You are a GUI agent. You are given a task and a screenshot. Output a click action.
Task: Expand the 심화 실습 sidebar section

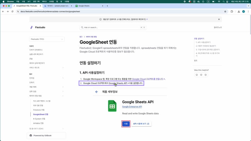tap(63, 91)
